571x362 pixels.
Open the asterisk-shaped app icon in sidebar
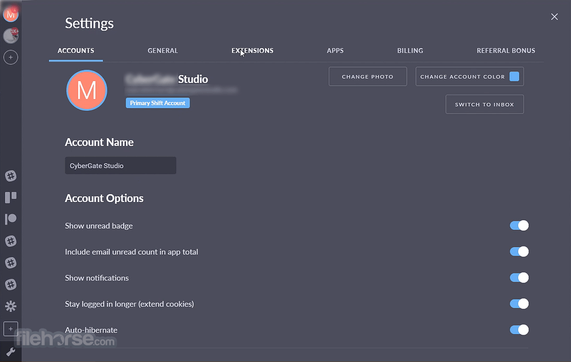coord(11,306)
